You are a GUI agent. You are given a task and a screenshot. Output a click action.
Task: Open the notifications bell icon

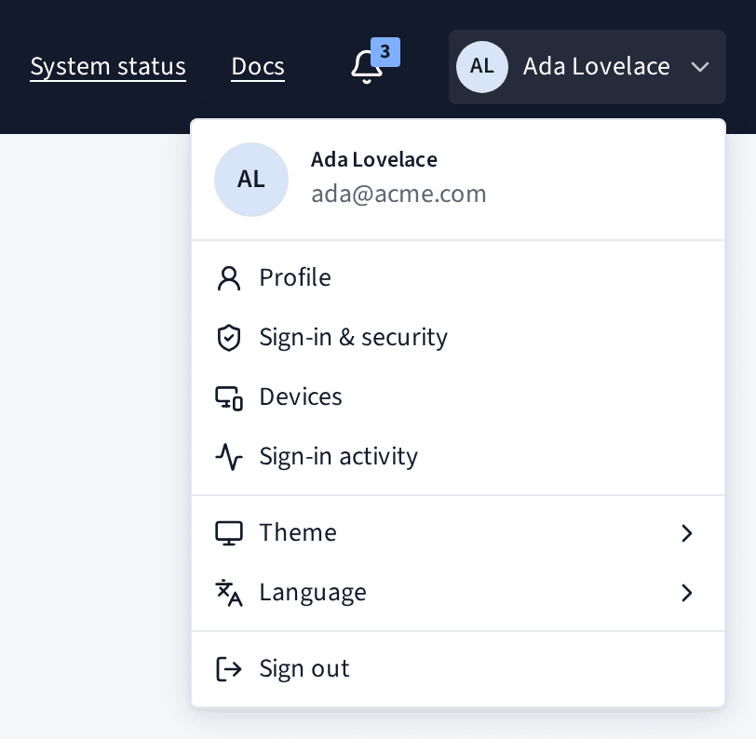(x=367, y=67)
